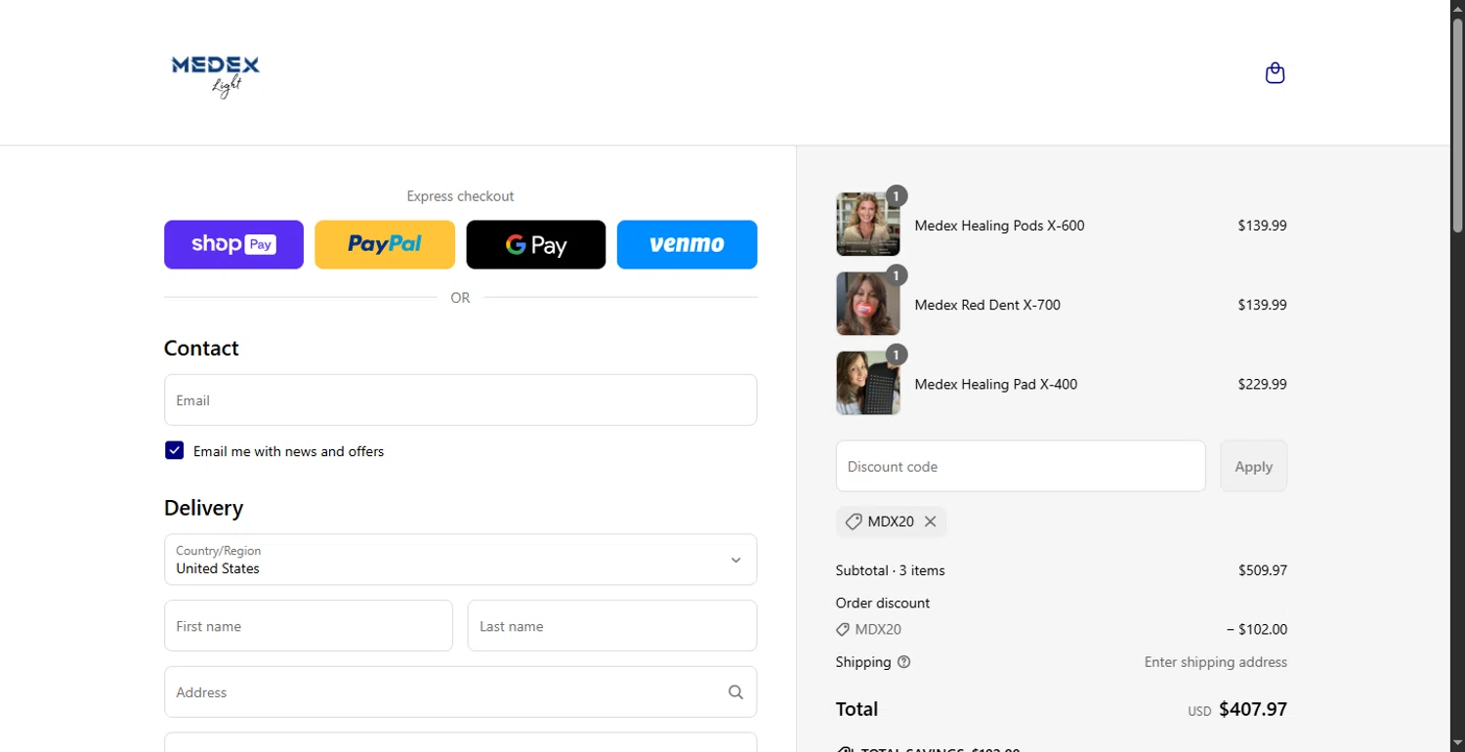The image size is (1465, 752).
Task: Click the order discount amount $102.00
Action: [1257, 630]
